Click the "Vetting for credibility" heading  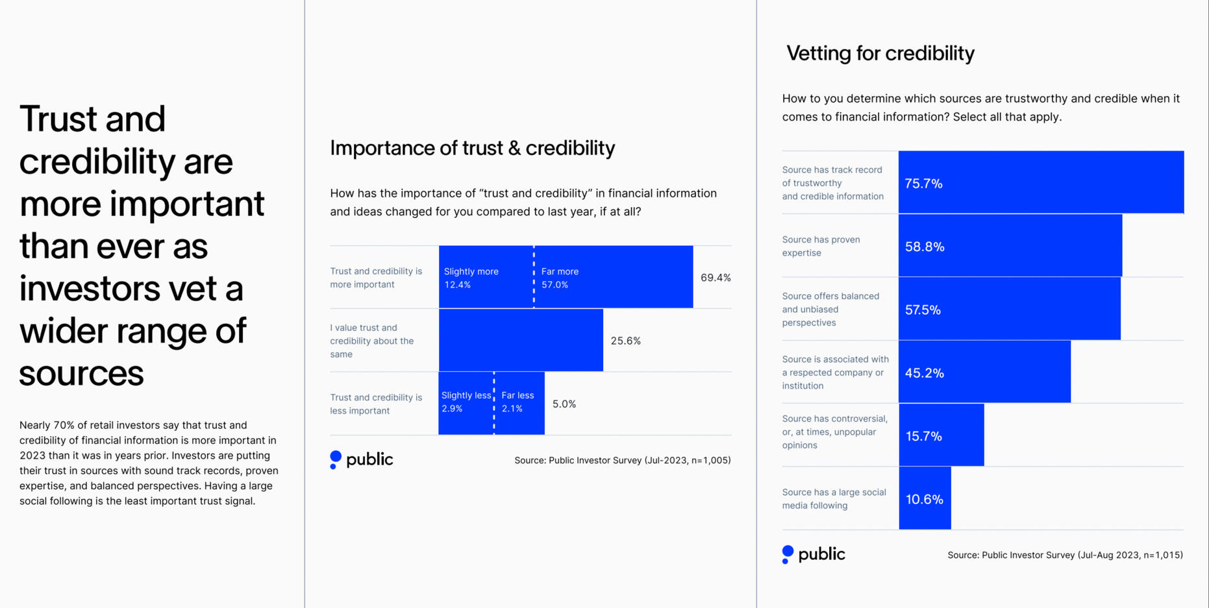click(x=880, y=53)
